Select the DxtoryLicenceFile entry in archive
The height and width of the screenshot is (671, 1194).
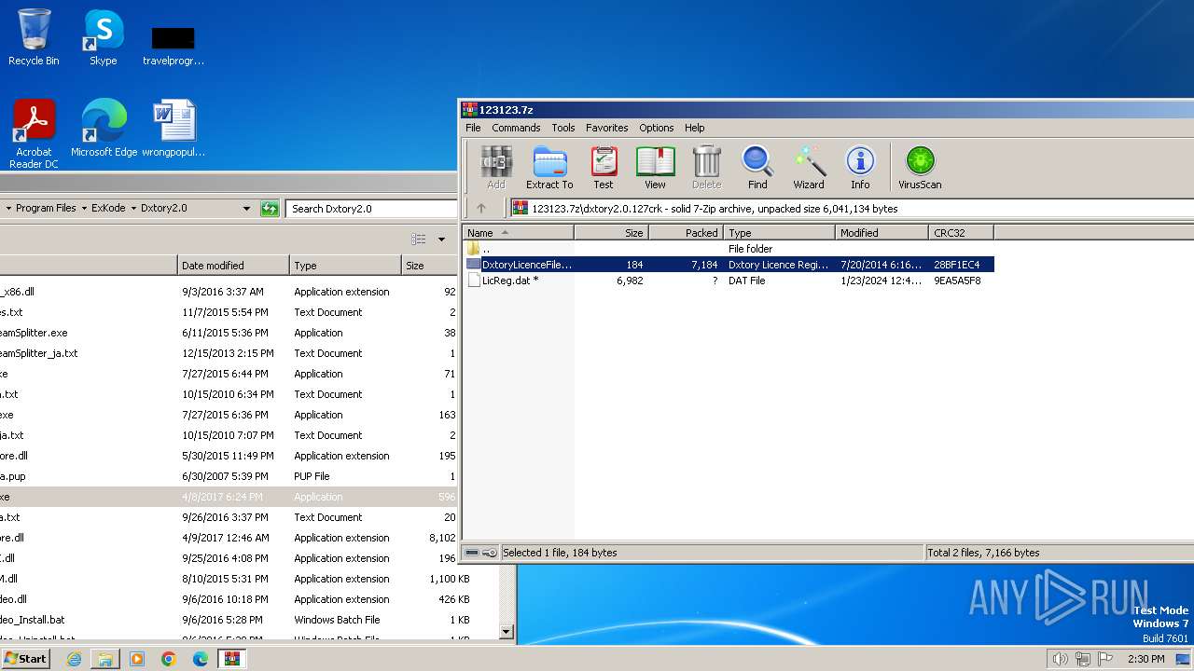(x=729, y=265)
